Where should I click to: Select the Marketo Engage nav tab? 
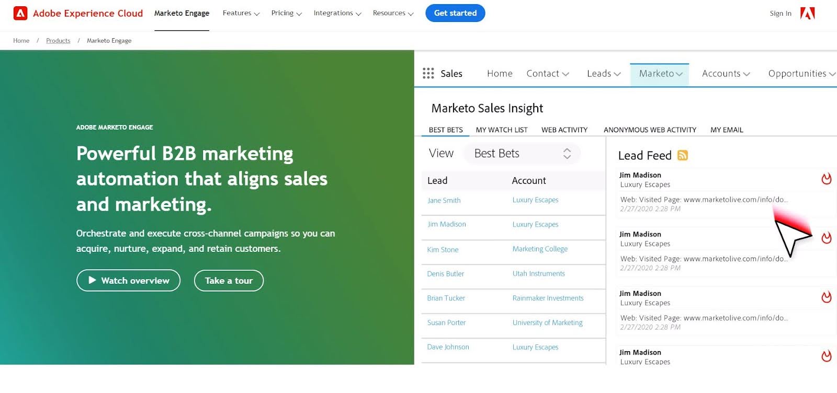[182, 13]
